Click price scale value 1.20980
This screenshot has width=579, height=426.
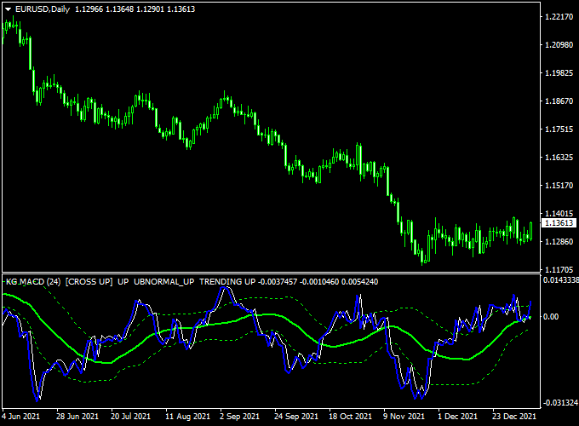(x=559, y=44)
